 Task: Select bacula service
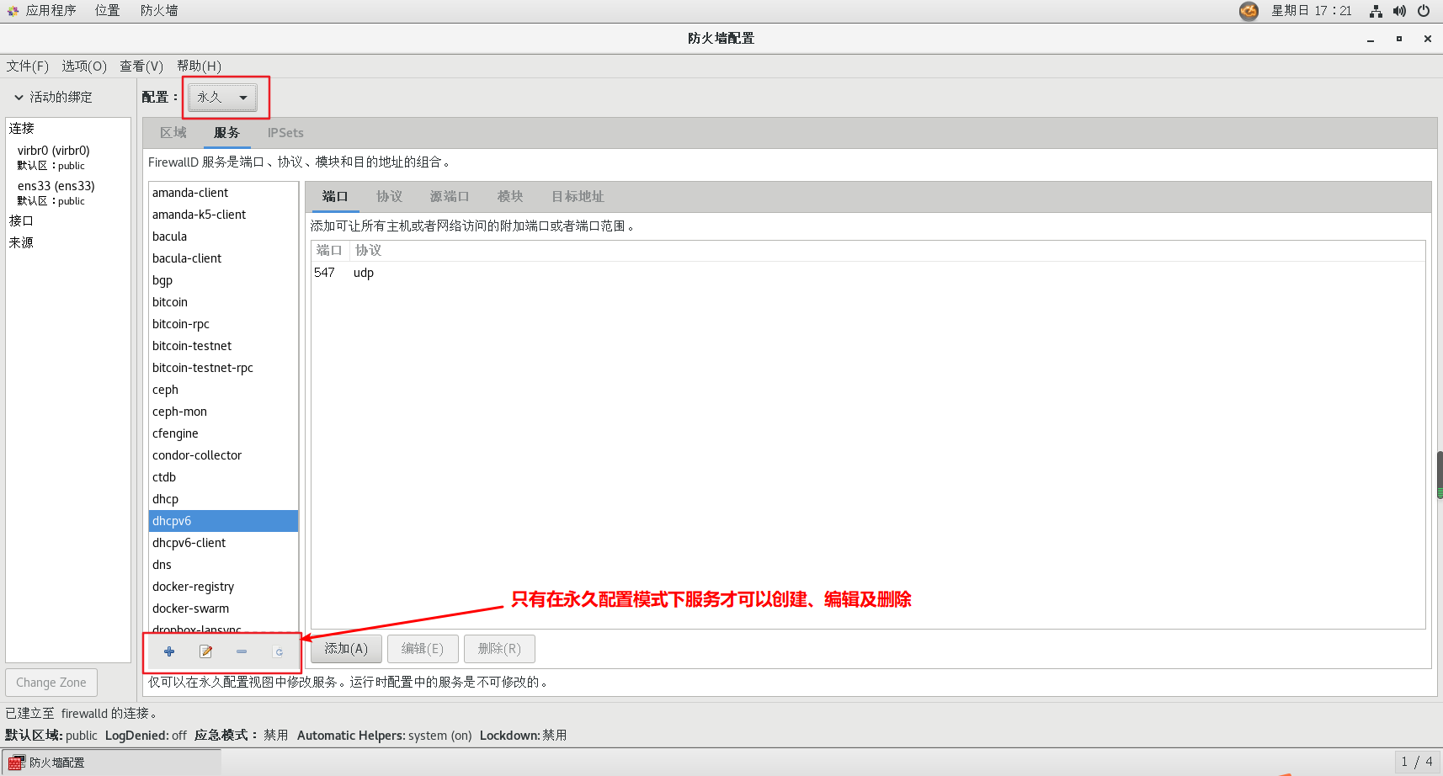click(223, 237)
